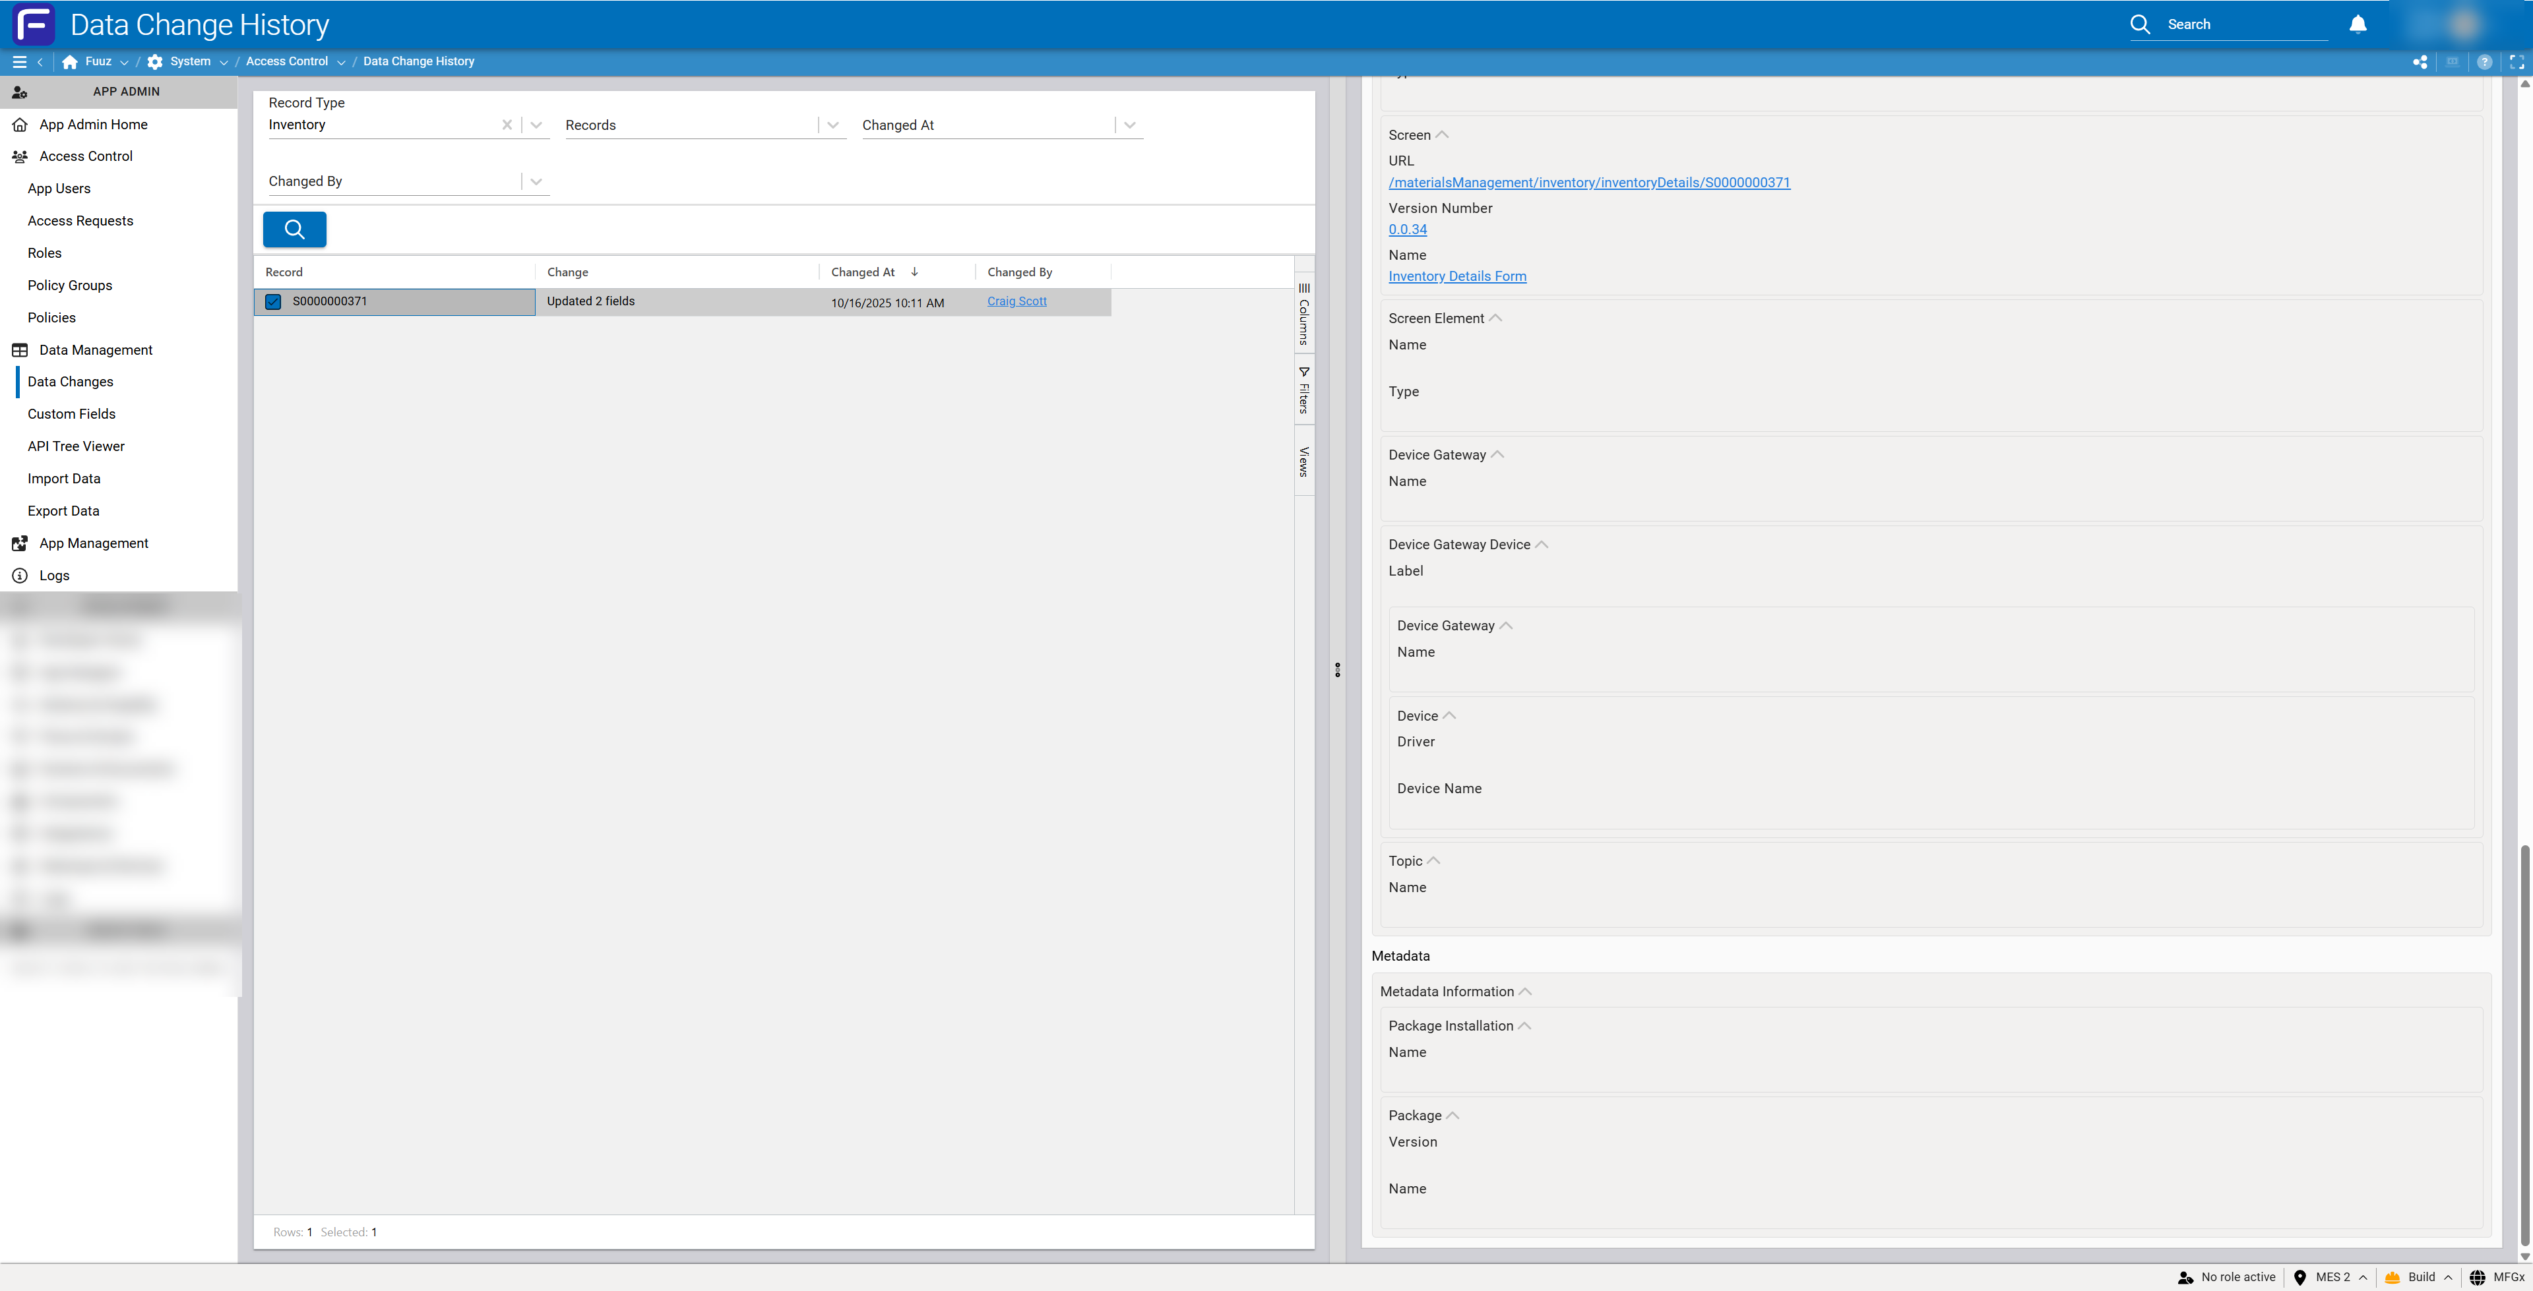Image resolution: width=2533 pixels, height=1291 pixels.
Task: Click the globe icon by MFGx
Action: [x=2477, y=1277]
